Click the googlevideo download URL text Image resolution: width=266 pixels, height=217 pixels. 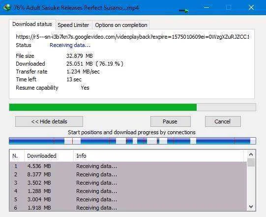pyautogui.click(x=132, y=37)
